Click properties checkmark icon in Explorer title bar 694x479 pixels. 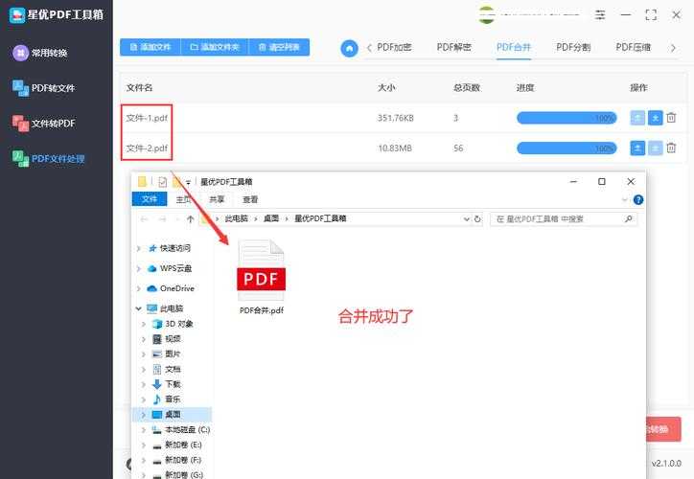pos(162,182)
